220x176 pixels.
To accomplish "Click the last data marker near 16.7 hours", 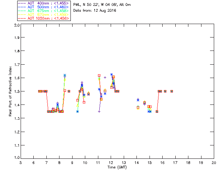I will coord(172,91).
